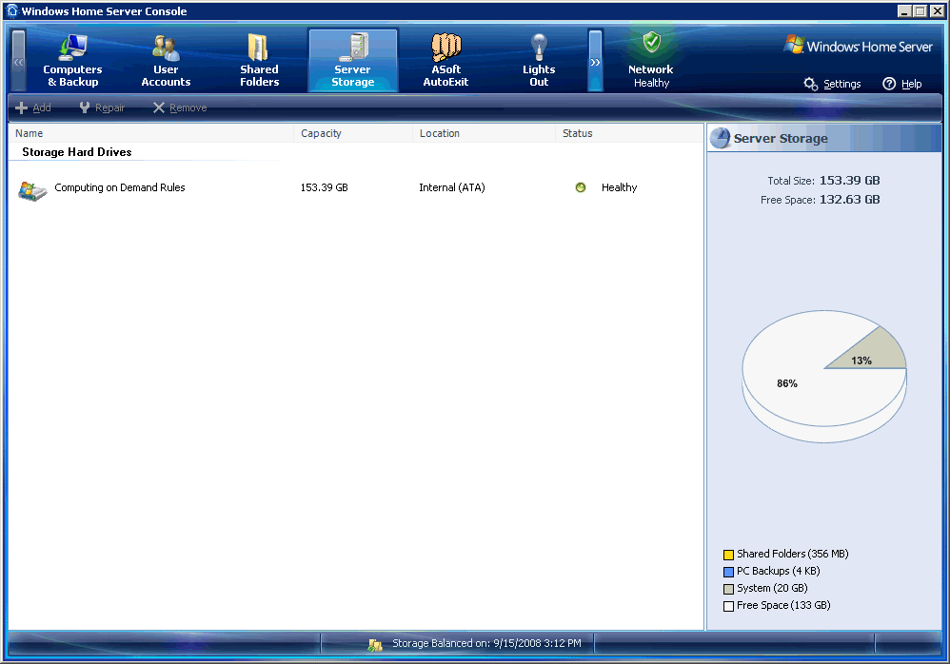Click the Shared Folders (356 MB) legend label
Screen dimensions: 950x664
[793, 554]
